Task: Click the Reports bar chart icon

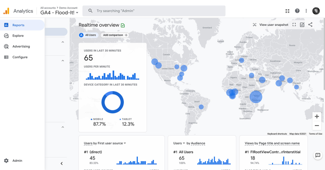Action: point(6,25)
